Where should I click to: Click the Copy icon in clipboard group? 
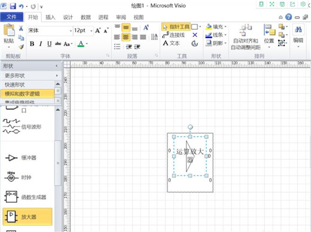(x=21, y=38)
